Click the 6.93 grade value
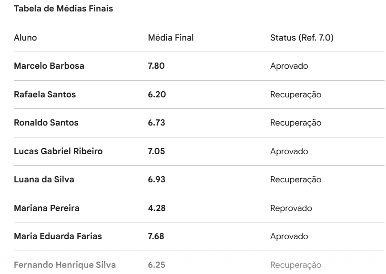 [x=157, y=179]
